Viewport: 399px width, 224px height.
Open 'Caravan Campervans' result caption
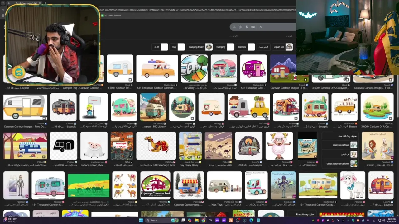pos(188,205)
